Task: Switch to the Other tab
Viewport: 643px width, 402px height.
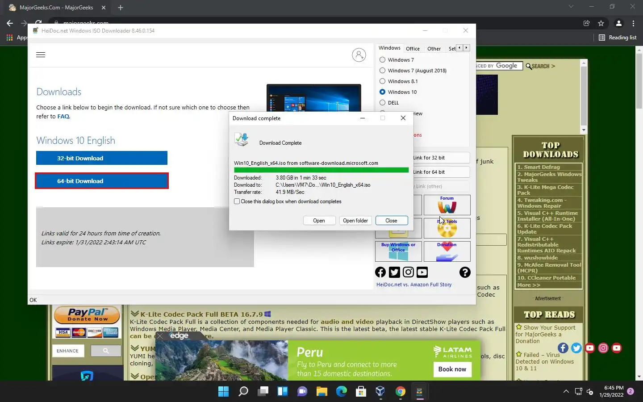Action: click(434, 49)
